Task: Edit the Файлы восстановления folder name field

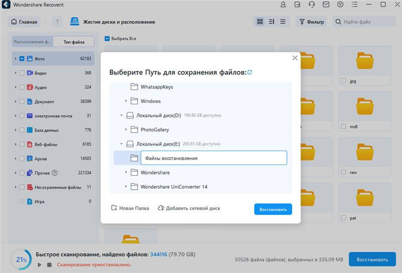Action: tap(214, 158)
